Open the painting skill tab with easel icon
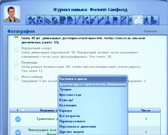 116,20
